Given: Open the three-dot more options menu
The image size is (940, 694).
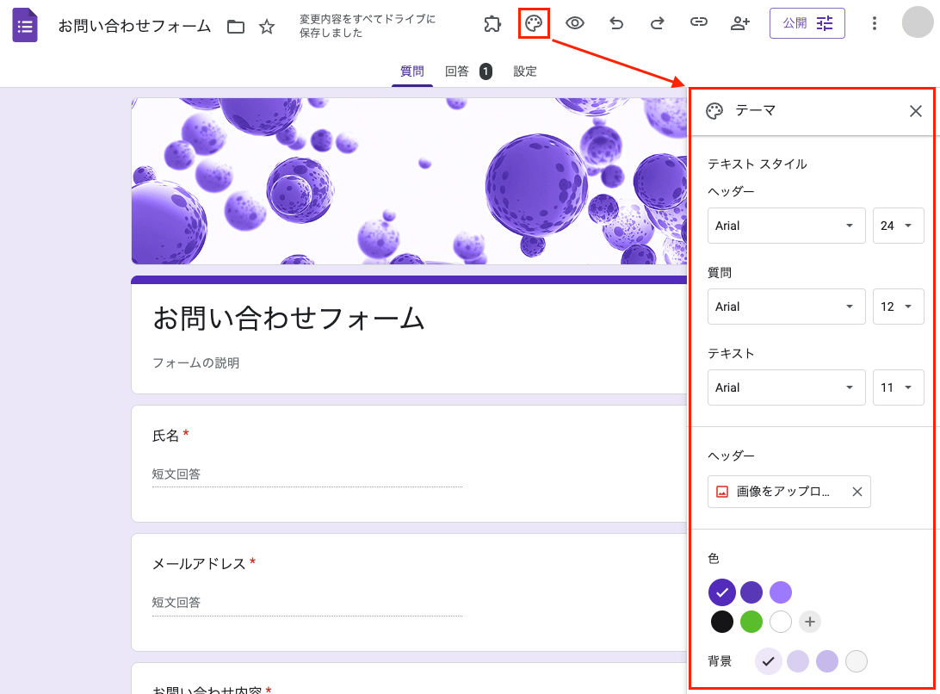Looking at the screenshot, I should tap(875, 24).
